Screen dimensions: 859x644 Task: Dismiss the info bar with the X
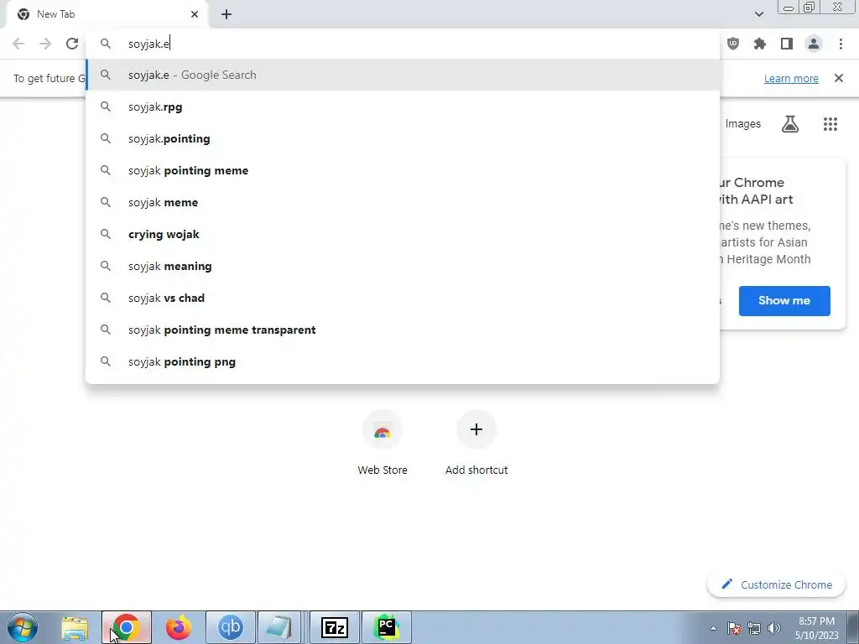[x=839, y=78]
